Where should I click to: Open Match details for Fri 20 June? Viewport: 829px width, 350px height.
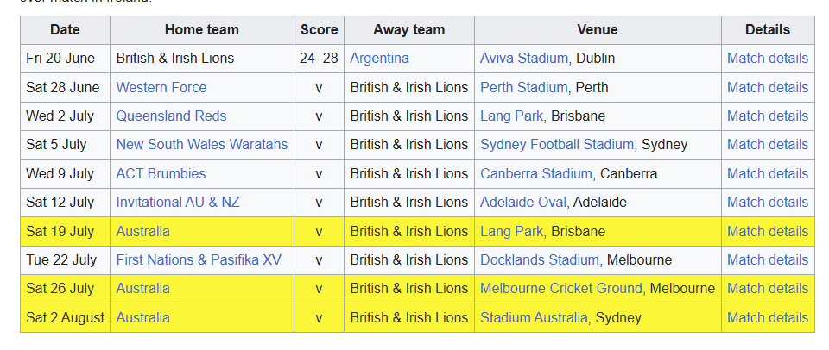click(x=767, y=59)
